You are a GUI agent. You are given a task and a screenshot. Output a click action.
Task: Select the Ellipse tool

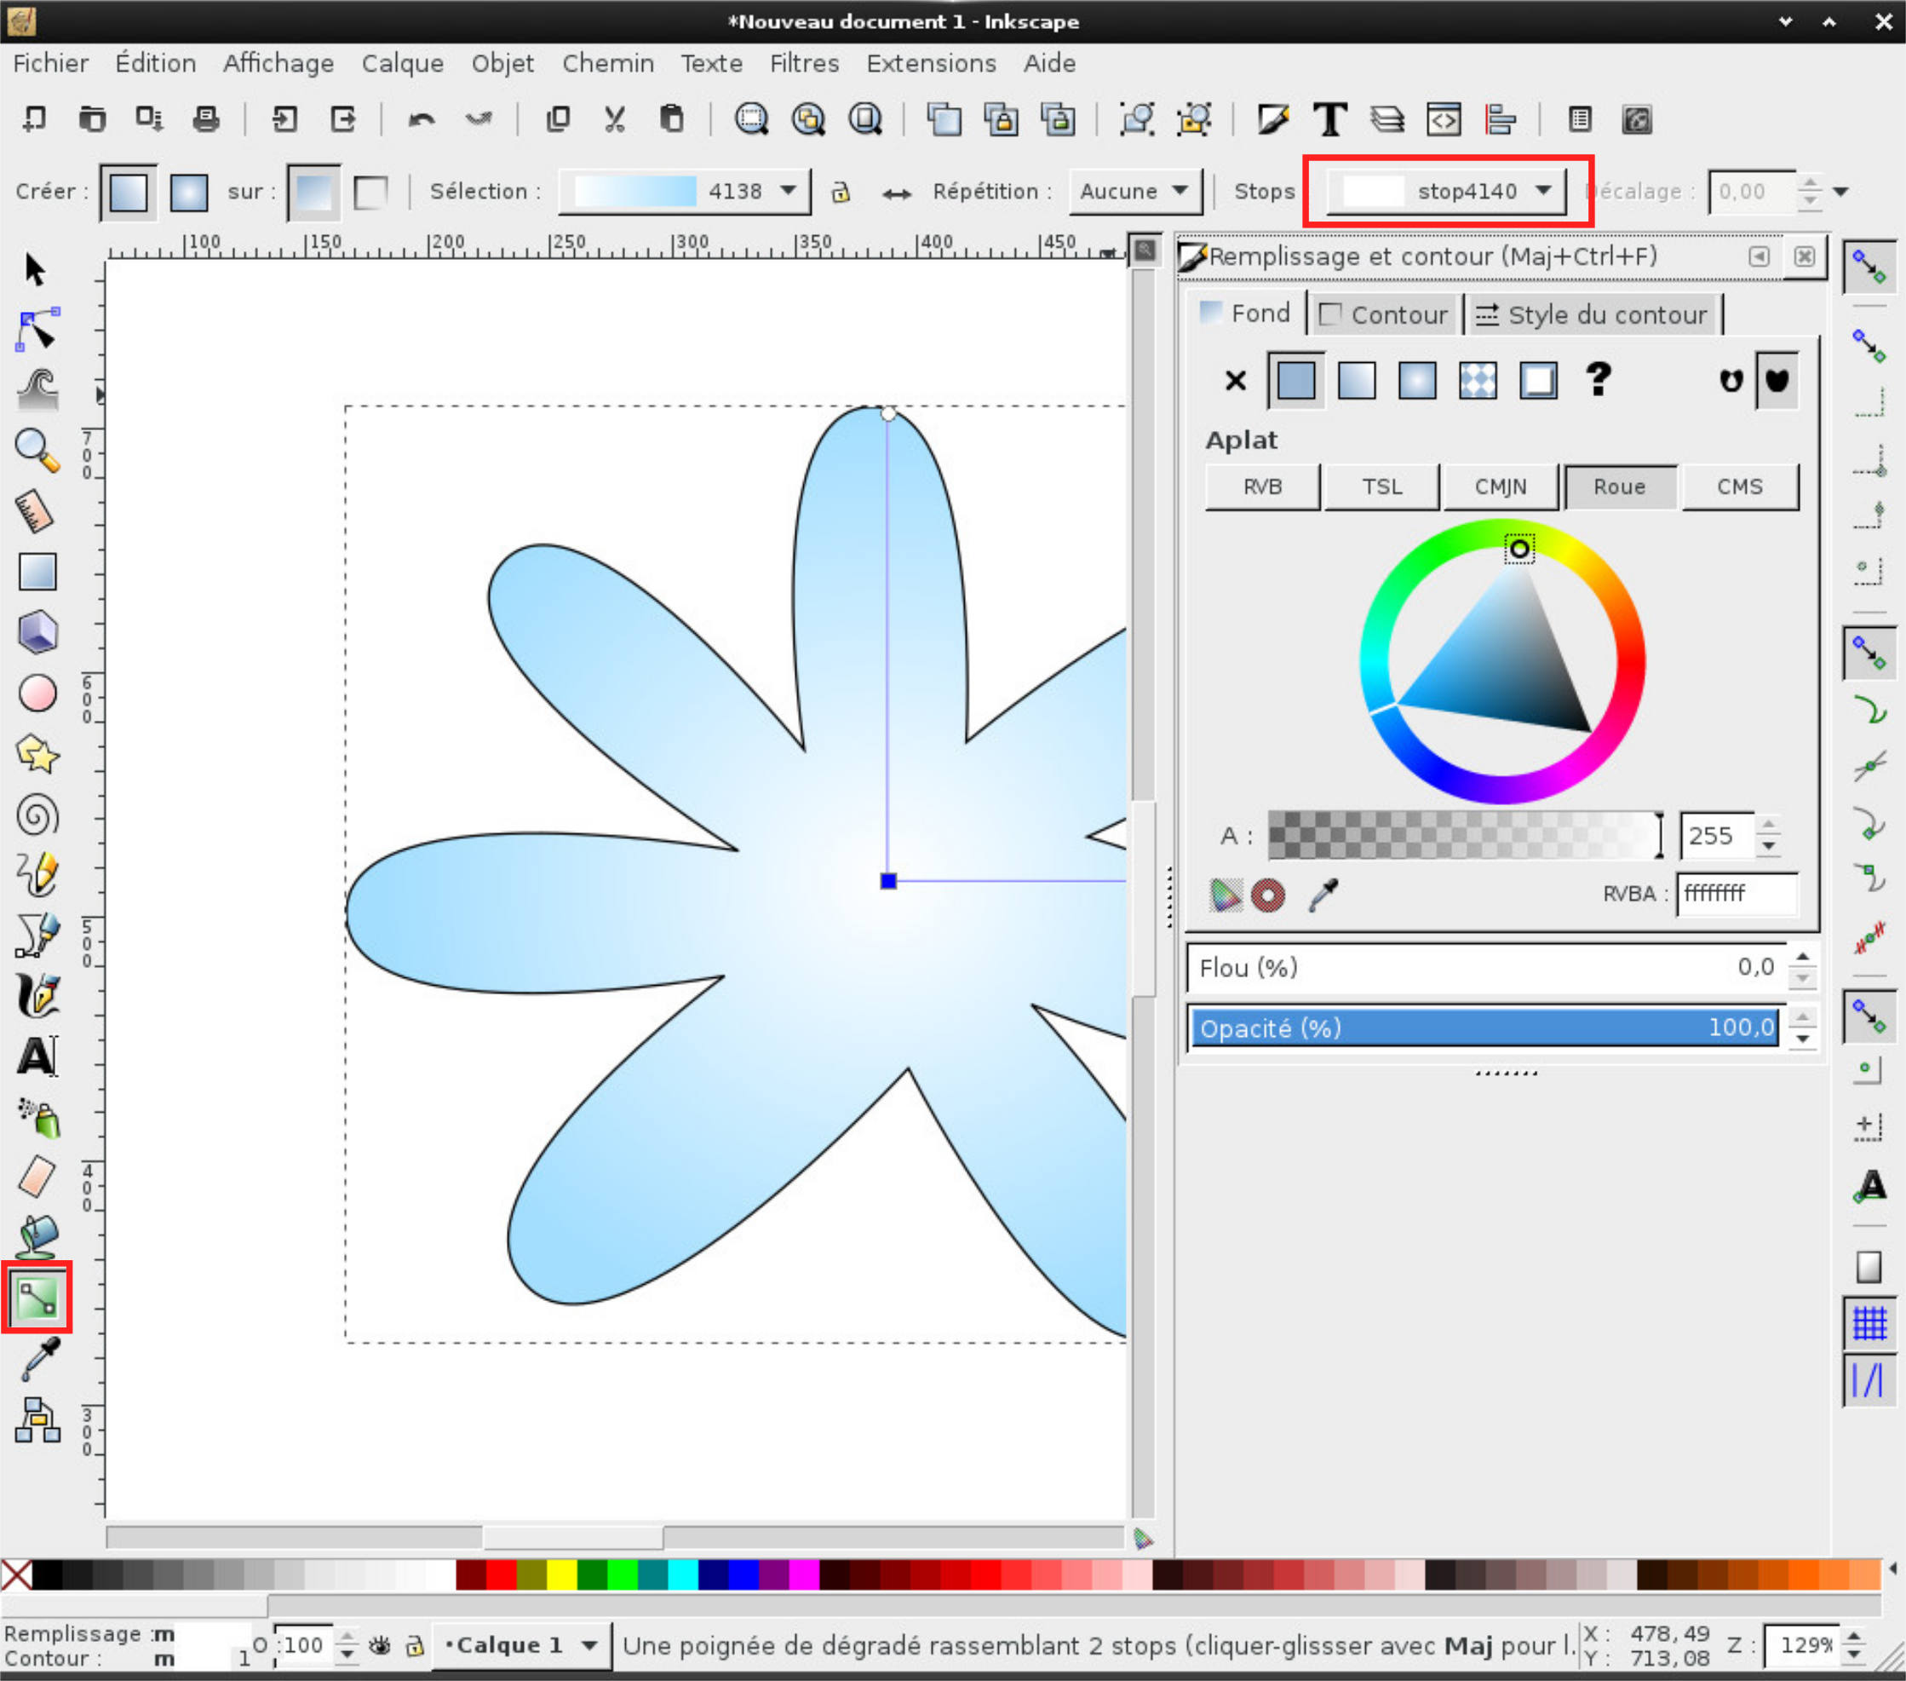click(37, 692)
